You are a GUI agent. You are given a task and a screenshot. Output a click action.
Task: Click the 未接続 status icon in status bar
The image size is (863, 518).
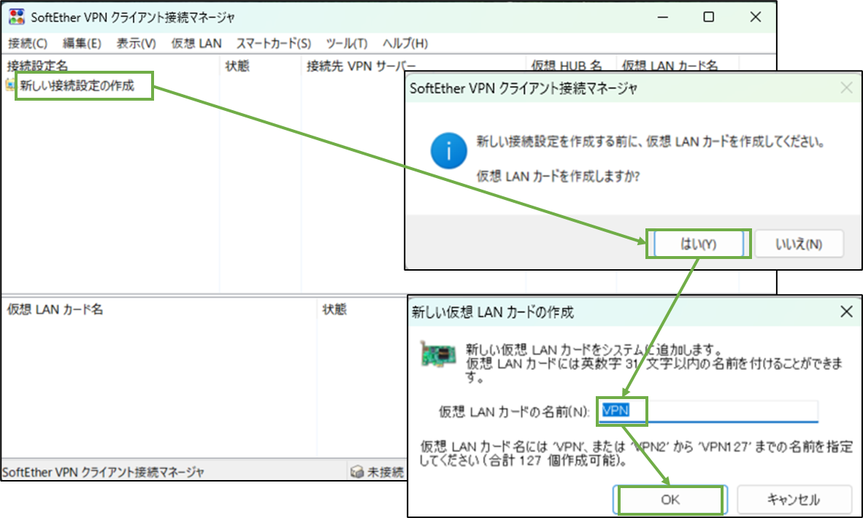click(x=357, y=472)
